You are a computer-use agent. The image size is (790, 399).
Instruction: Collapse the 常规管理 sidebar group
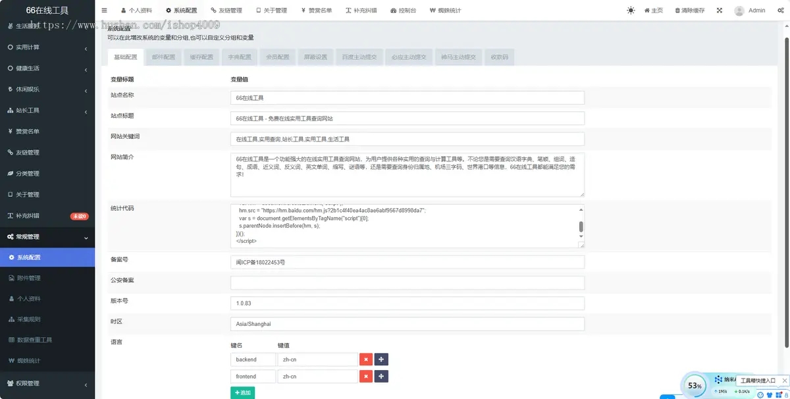pos(47,236)
